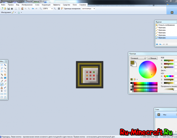Image resolution: width=177 pixels, height=138 pixels.
Task: Open the palette management dropdown arrow
Action: (137, 79)
